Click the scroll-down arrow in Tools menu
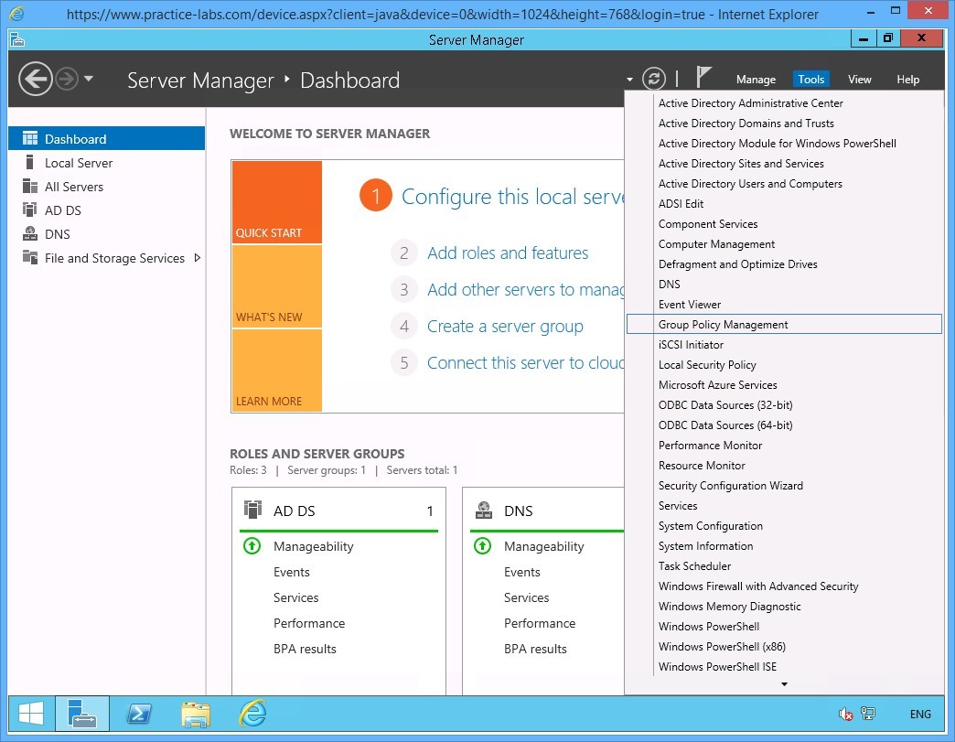 [782, 683]
